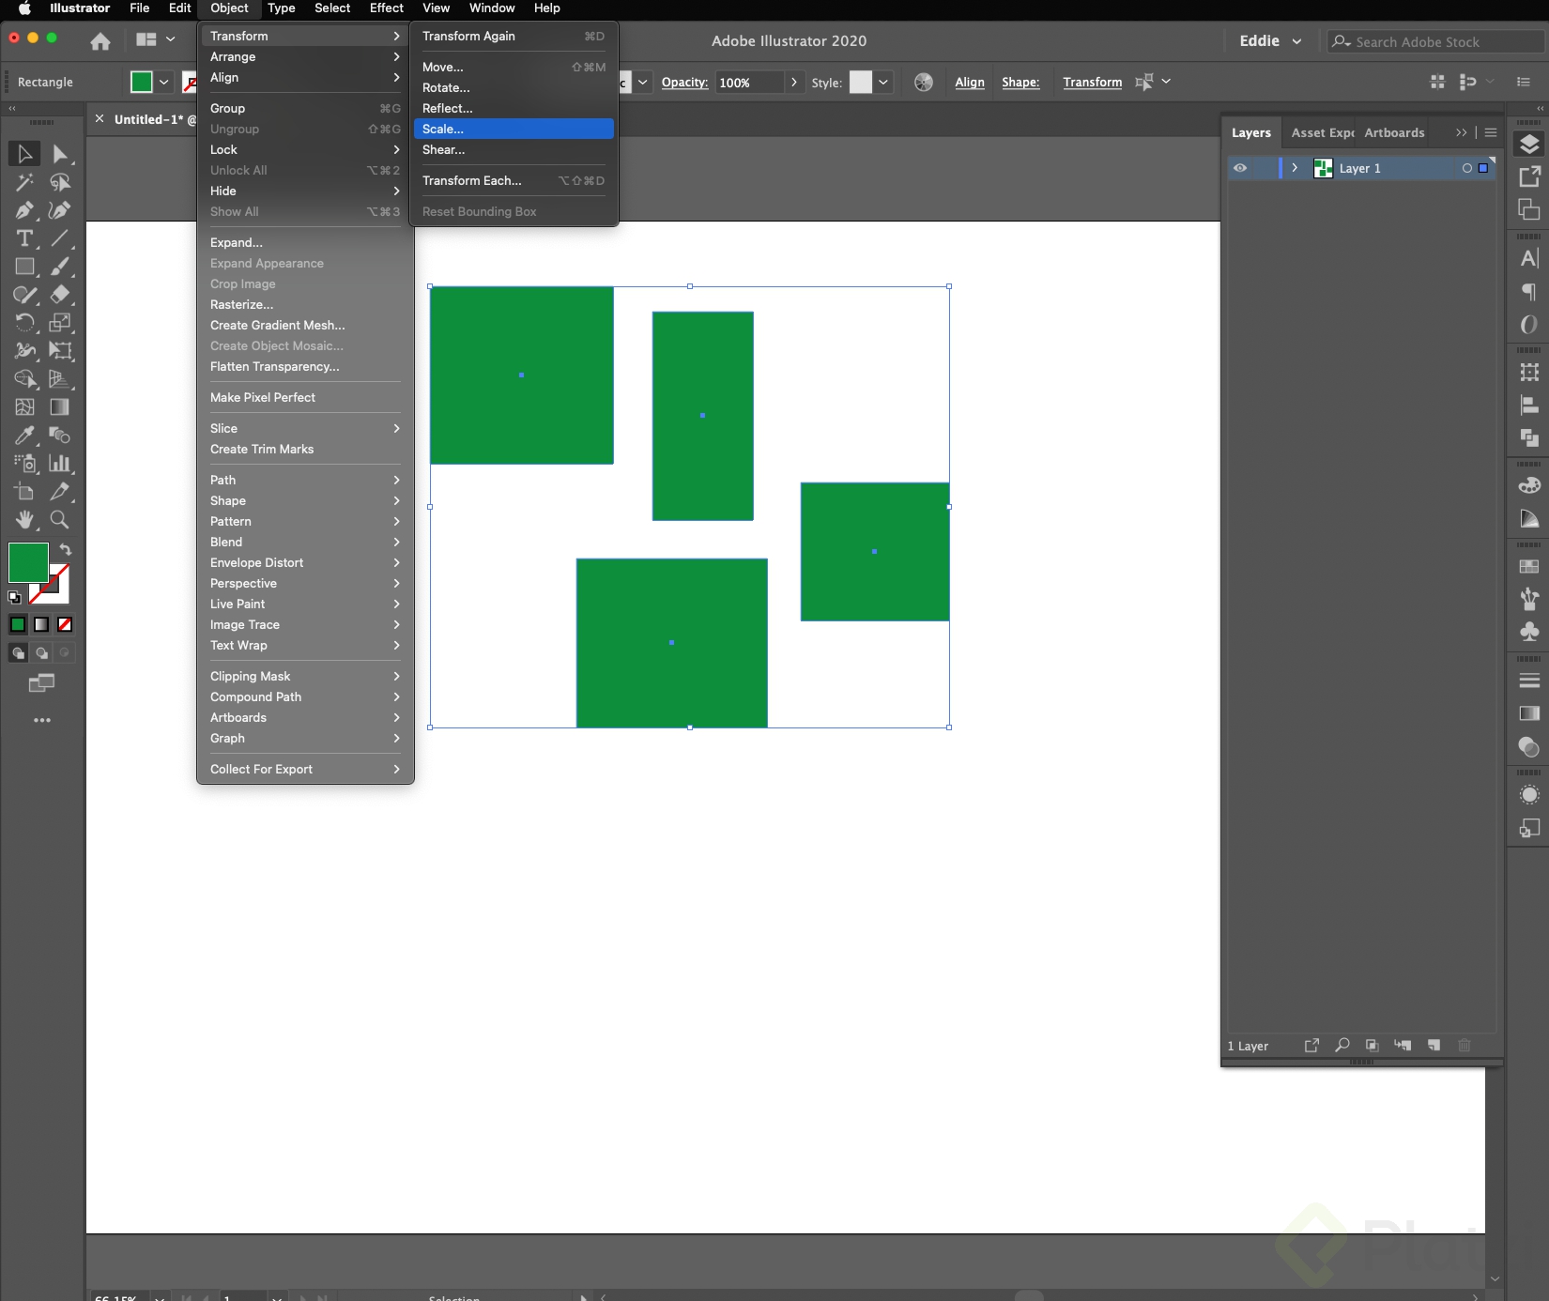Set fill mode to Gradient

click(41, 624)
